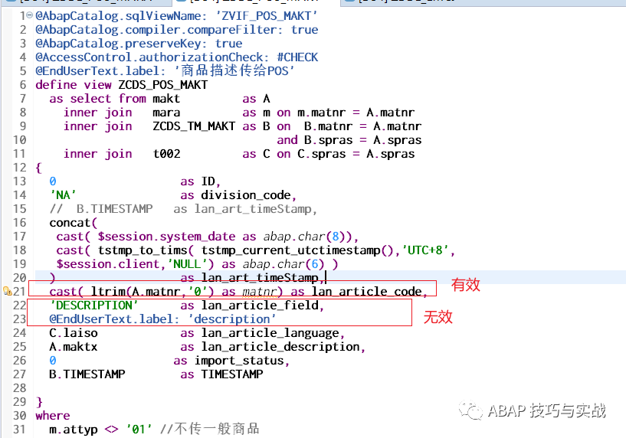The image size is (626, 438).
Task: Click the 'description' label on line 23
Action: pyautogui.click(x=232, y=319)
